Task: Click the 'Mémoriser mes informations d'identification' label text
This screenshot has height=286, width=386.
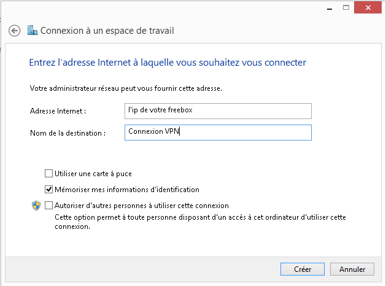Action: click(127, 190)
